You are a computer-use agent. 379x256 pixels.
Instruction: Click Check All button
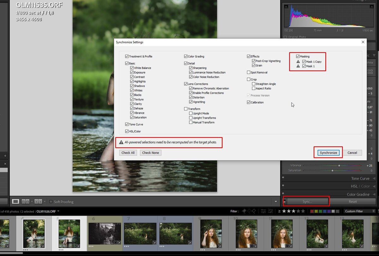pos(128,153)
